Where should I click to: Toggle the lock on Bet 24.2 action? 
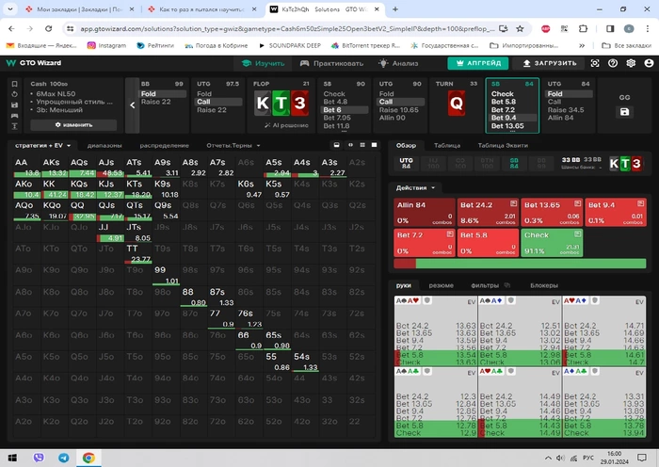click(x=513, y=203)
